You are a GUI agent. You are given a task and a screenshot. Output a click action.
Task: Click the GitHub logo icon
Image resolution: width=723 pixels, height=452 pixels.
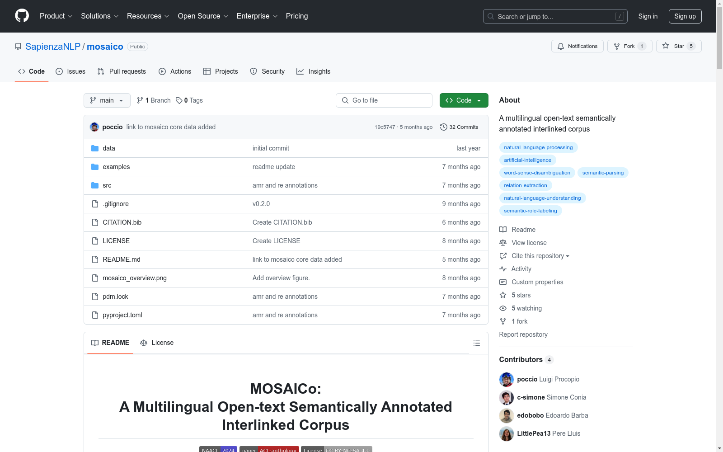point(22,16)
